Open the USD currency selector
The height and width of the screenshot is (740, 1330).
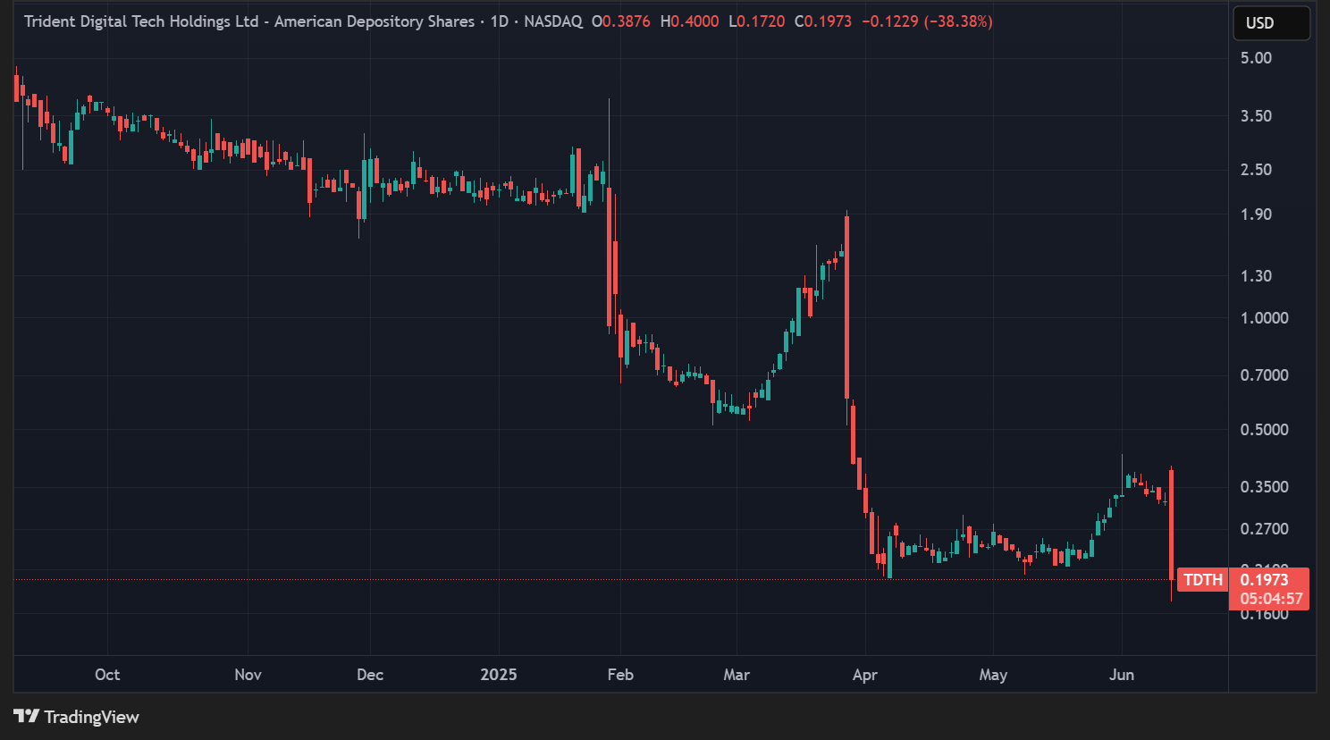tap(1271, 23)
